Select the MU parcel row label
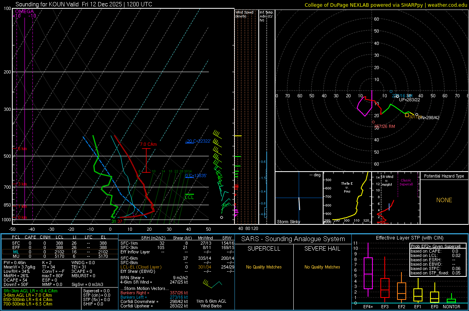This screenshot has width=469, height=311. (16, 256)
